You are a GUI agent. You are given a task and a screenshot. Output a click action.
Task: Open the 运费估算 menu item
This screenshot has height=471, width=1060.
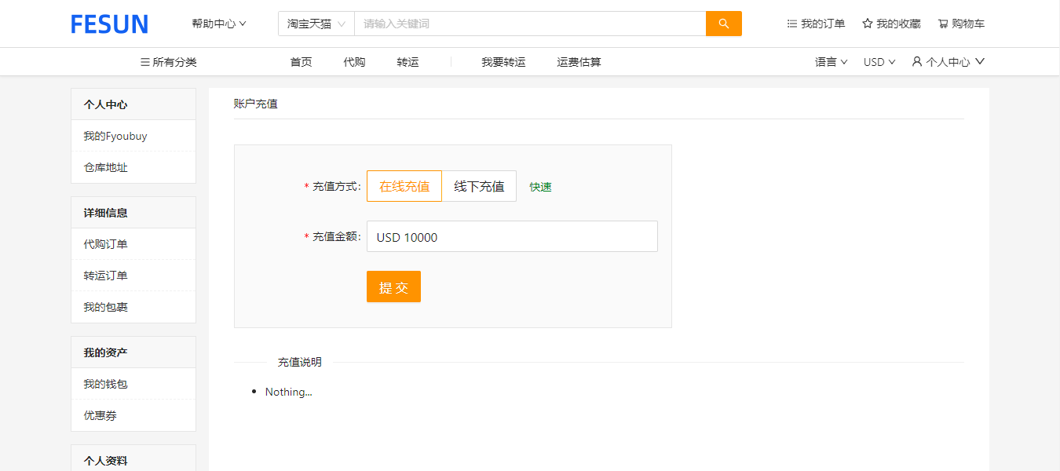point(579,62)
